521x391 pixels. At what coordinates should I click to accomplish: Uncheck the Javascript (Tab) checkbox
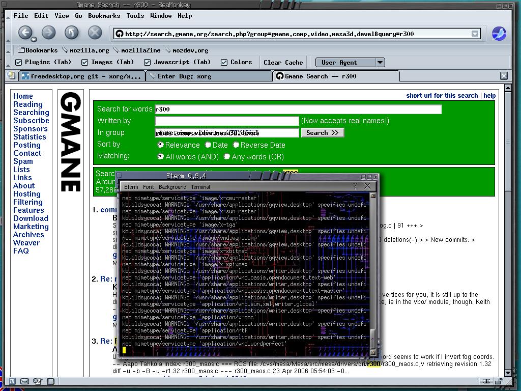point(148,62)
